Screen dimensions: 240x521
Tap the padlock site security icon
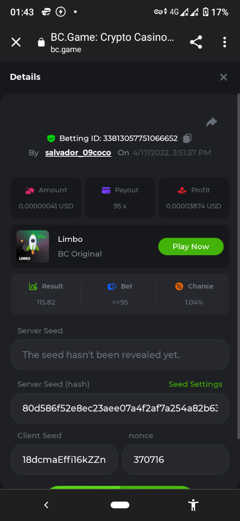(x=41, y=42)
